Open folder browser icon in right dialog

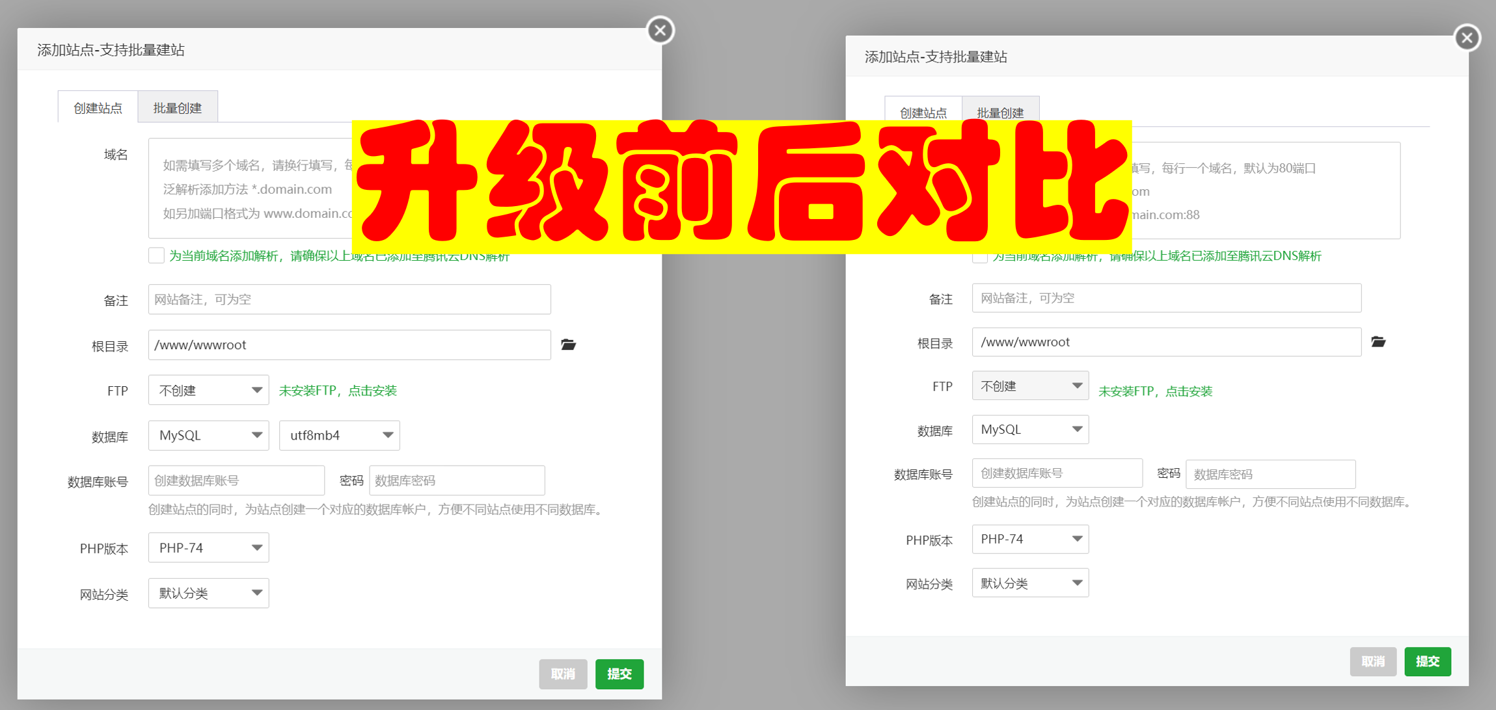pyautogui.click(x=1378, y=341)
